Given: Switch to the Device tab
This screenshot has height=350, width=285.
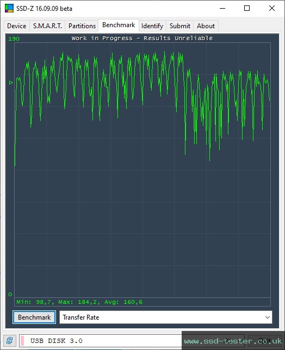Looking at the screenshot, I should tap(17, 26).
